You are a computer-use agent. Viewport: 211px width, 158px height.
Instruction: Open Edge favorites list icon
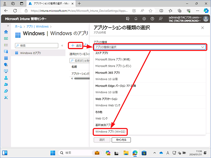(170, 11)
